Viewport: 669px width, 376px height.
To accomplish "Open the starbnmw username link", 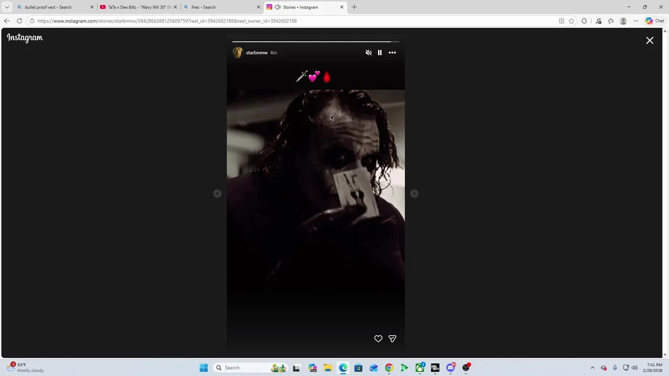I will 257,53.
